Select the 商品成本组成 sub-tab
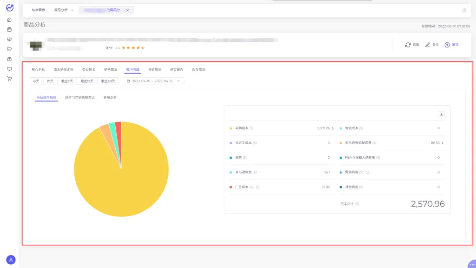Image resolution: width=476 pixels, height=268 pixels. (x=46, y=97)
